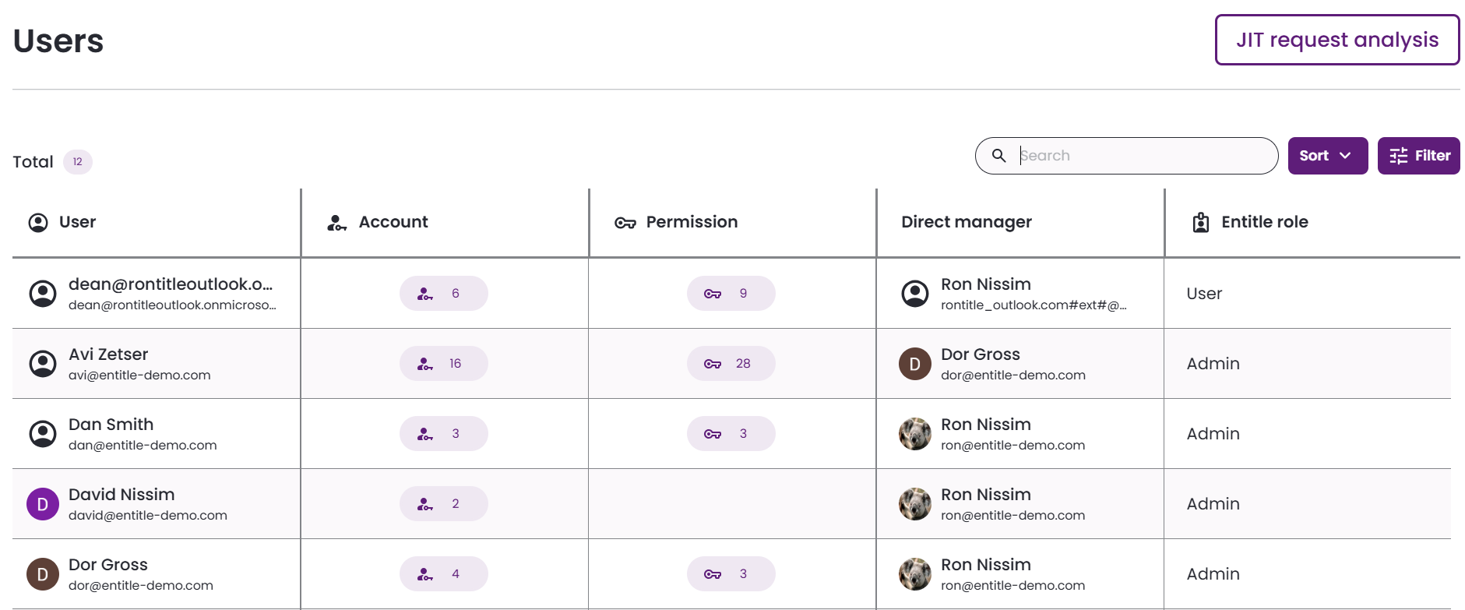The width and height of the screenshot is (1465, 610).
Task: Click the Filter sliders icon
Action: coord(1398,156)
